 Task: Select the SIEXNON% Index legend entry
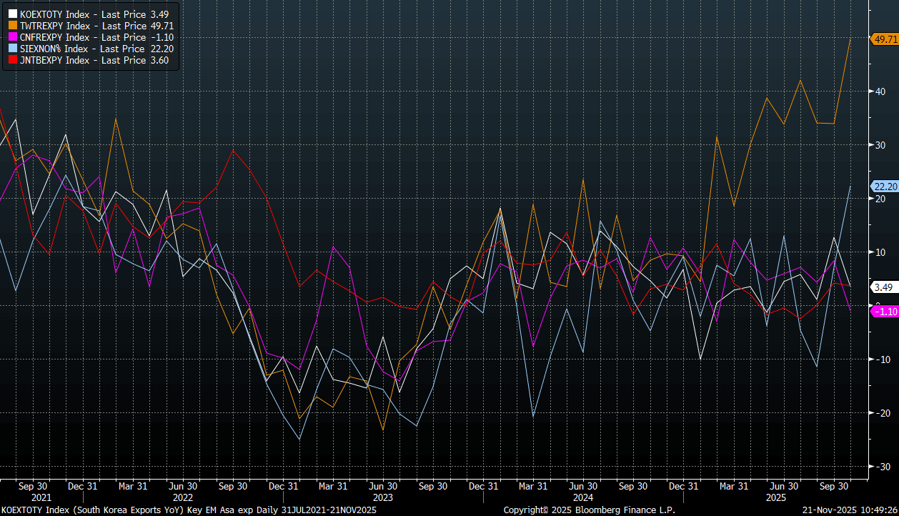[96, 49]
